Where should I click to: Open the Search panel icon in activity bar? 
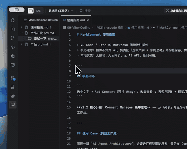pyautogui.click(x=13, y=29)
